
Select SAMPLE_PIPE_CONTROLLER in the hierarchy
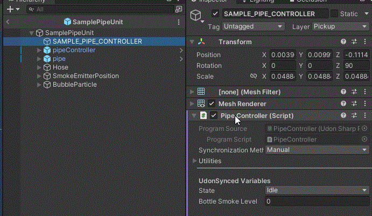(97, 41)
